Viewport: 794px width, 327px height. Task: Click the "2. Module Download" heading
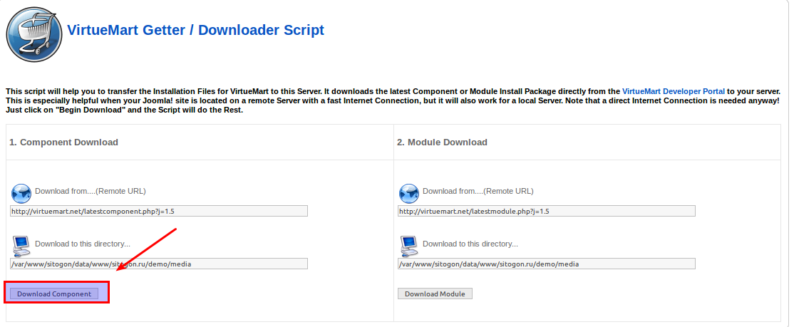442,142
